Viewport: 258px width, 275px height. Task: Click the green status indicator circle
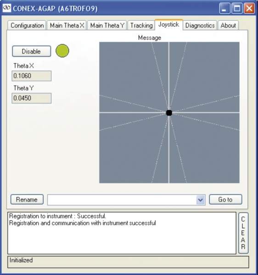62,51
